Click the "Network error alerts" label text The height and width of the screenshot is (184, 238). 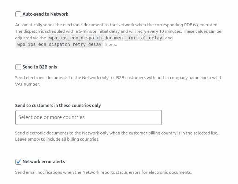click(44, 162)
